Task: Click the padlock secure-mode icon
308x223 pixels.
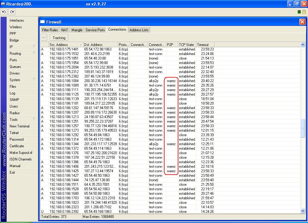Action: click(304, 12)
